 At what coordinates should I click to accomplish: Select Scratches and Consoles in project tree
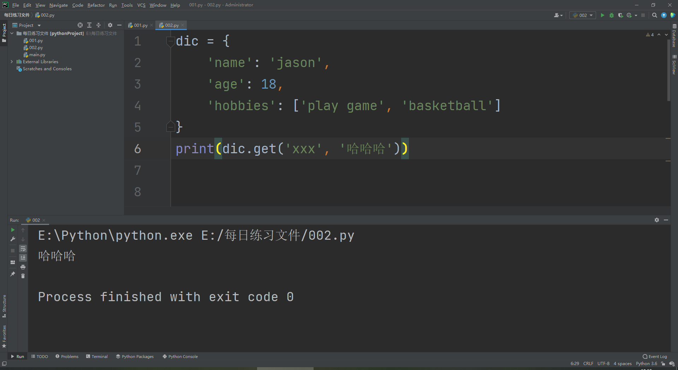[x=47, y=69]
